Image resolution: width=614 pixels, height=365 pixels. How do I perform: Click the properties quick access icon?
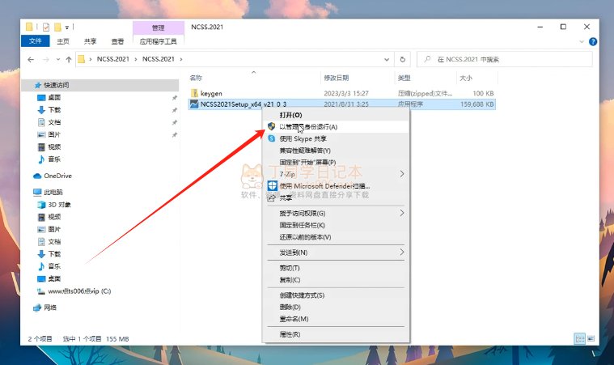(x=46, y=27)
